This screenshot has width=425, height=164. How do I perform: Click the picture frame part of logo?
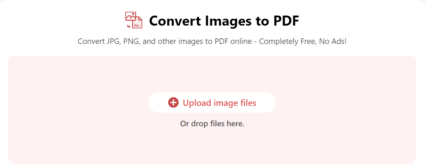tap(130, 17)
